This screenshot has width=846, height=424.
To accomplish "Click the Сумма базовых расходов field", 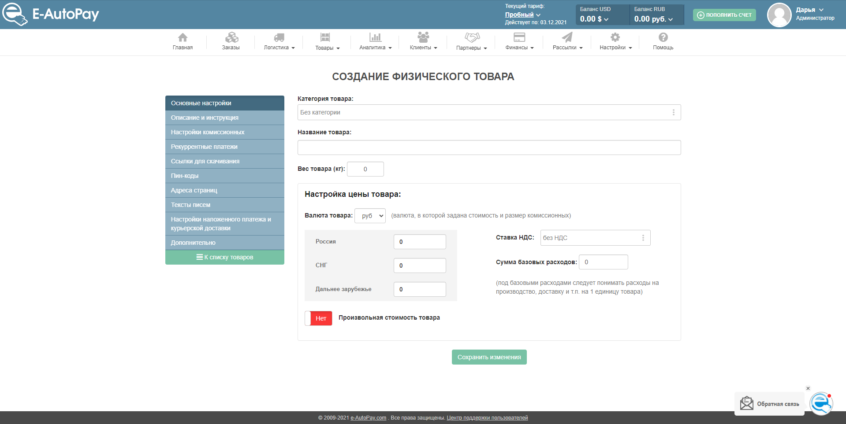I will click(603, 262).
